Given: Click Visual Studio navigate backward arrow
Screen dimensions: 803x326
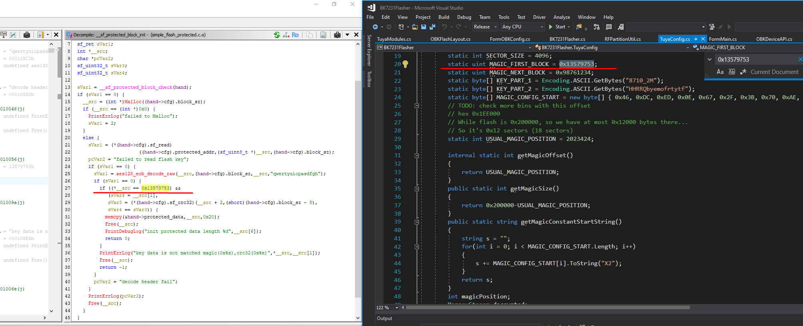Looking at the screenshot, I should (x=375, y=27).
